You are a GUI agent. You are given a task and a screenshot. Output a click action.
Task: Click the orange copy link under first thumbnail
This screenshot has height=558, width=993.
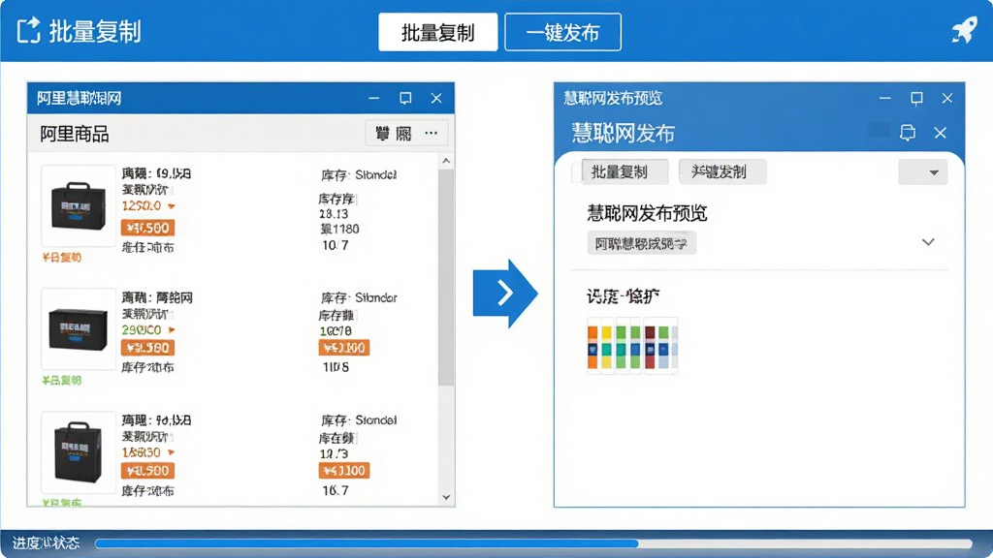[61, 258]
